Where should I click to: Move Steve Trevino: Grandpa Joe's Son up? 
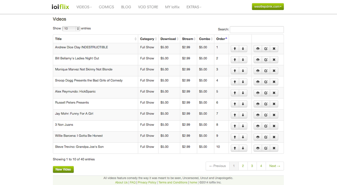point(235,148)
